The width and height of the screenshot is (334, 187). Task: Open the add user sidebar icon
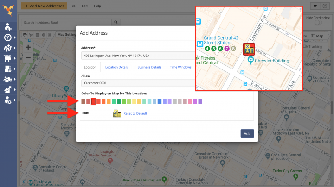(x=8, y=27)
